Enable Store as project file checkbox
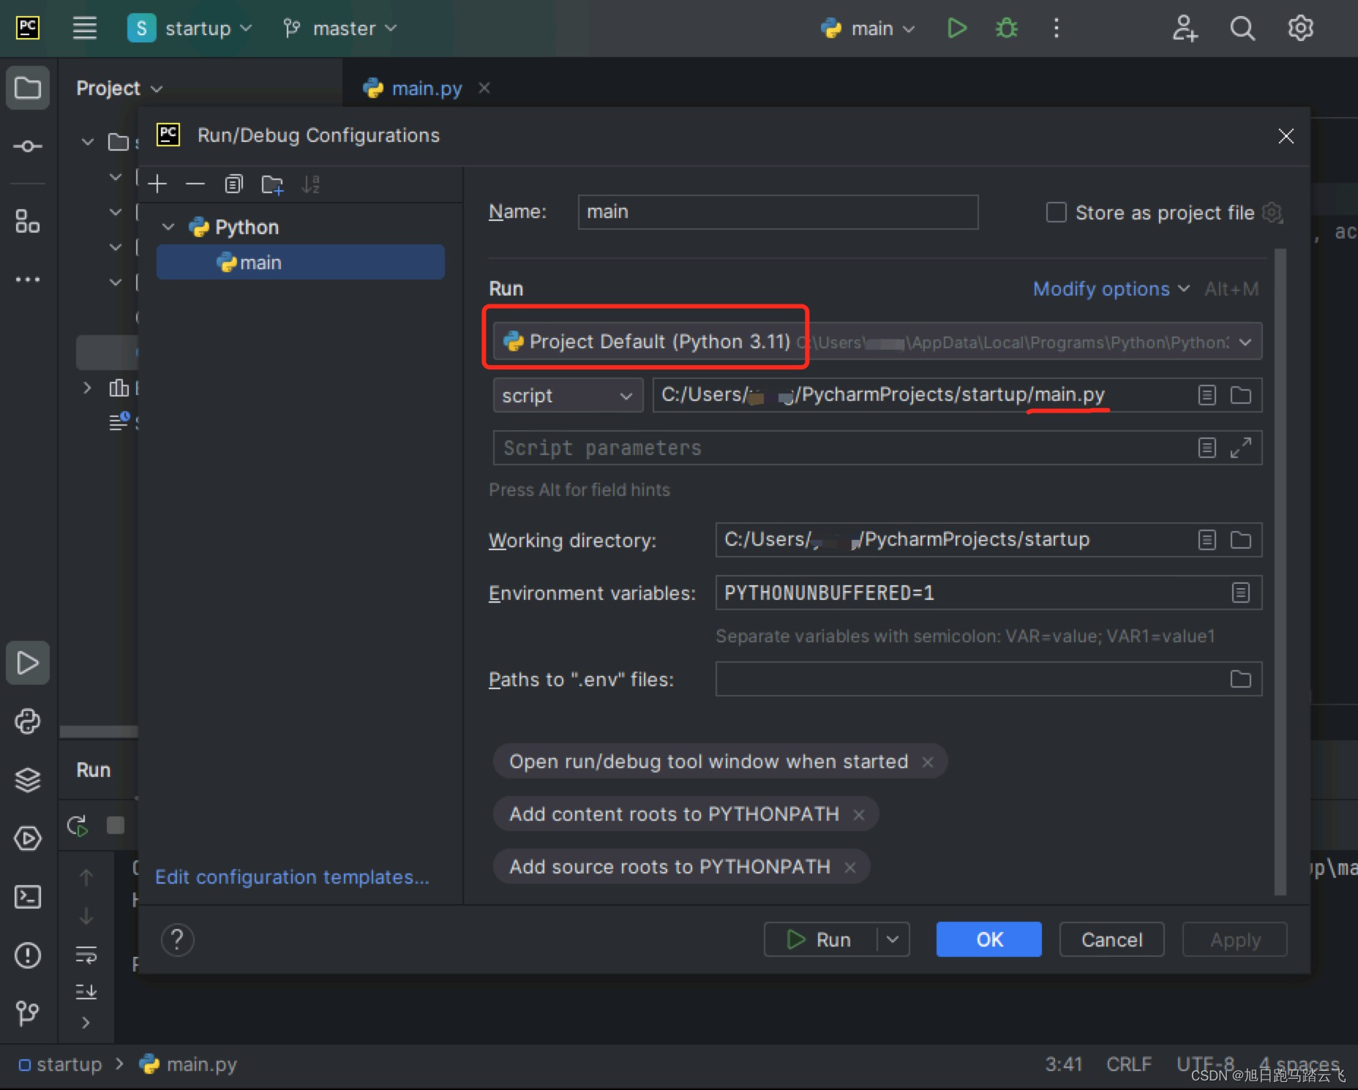Image resolution: width=1358 pixels, height=1090 pixels. click(x=1056, y=213)
